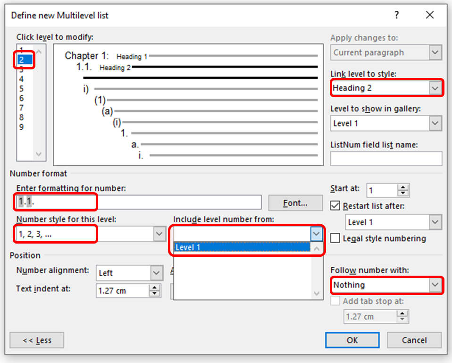This screenshot has width=452, height=363.
Task: Check the Add tab stop at option
Action: (335, 301)
